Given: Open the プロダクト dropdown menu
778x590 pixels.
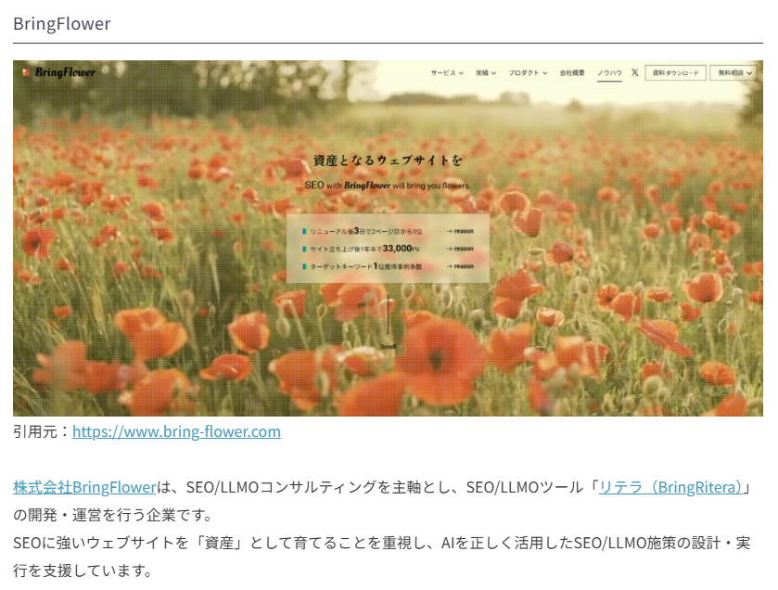Looking at the screenshot, I should tap(528, 72).
